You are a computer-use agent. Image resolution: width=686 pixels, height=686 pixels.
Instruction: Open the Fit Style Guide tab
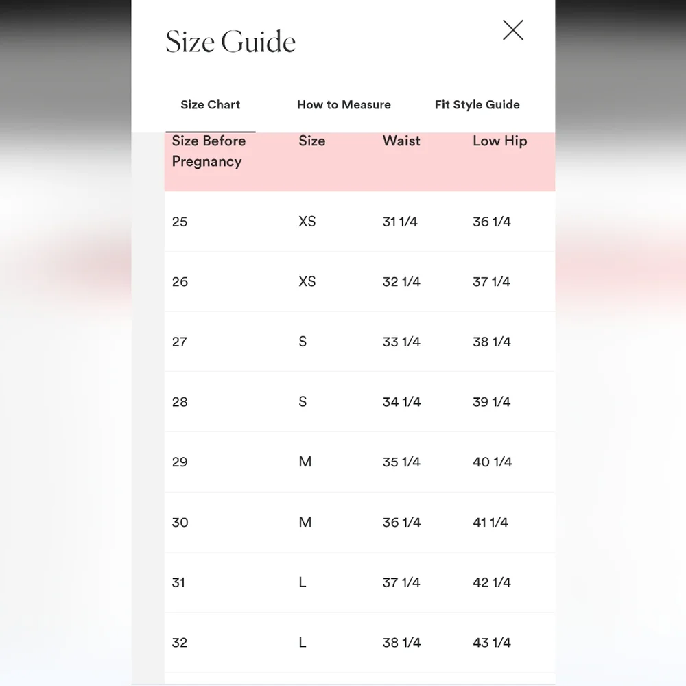[477, 105]
